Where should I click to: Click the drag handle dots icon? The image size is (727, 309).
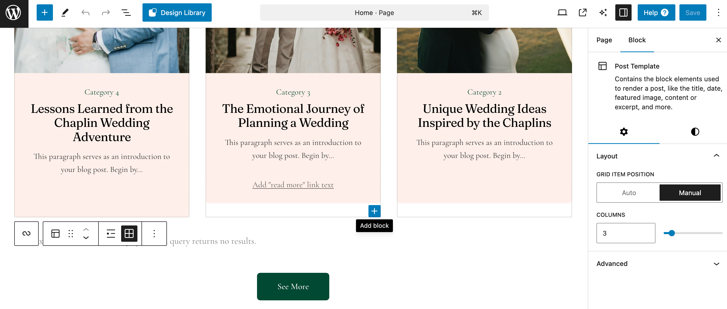click(x=70, y=233)
